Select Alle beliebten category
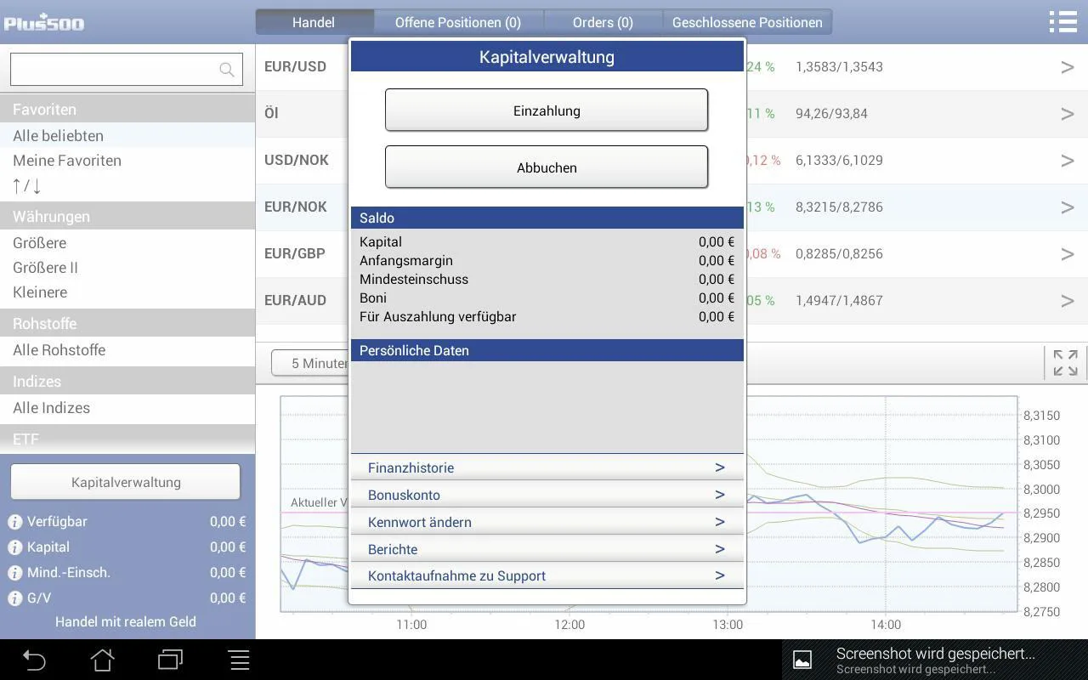 (x=127, y=136)
